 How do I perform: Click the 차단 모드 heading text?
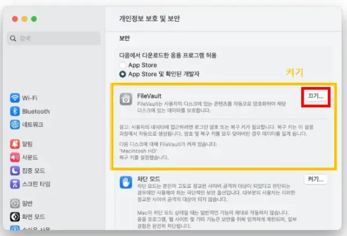(x=149, y=179)
